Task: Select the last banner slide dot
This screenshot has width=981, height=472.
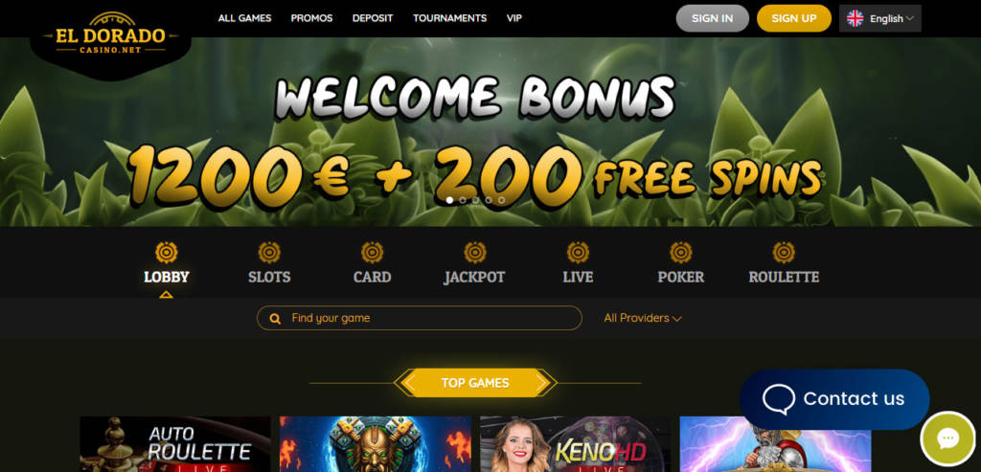Action: [x=501, y=200]
